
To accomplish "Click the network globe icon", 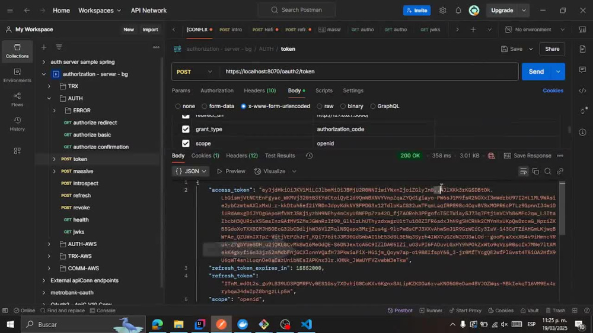I will click(x=491, y=156).
